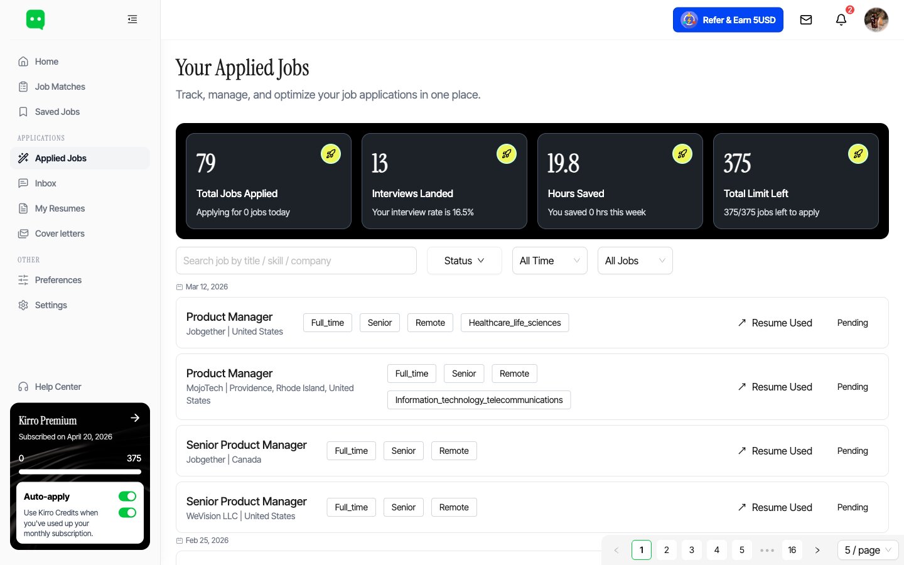
Task: Go to Home in sidebar
Action: point(80,62)
